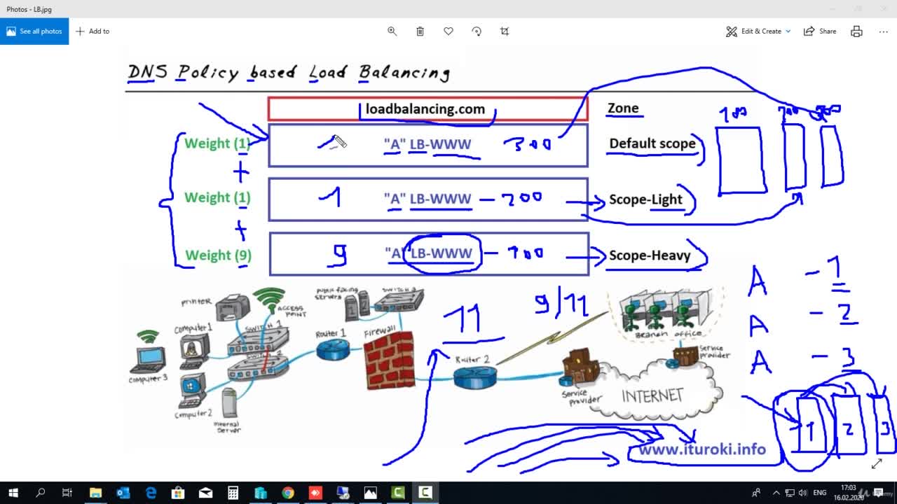Enter full screen with the diagonal arrows icon
897x504 pixels.
[877, 464]
